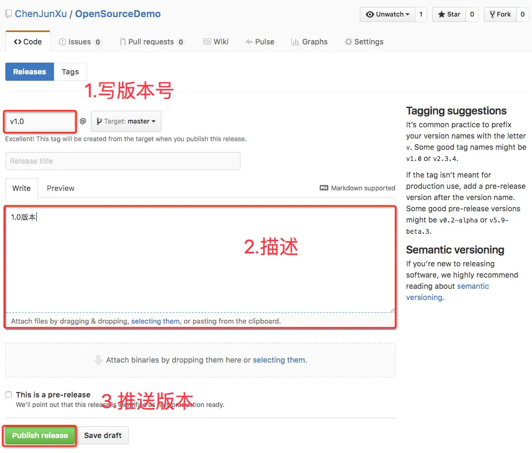
Task: Click 'This is a pre-release' label
Action: point(53,395)
